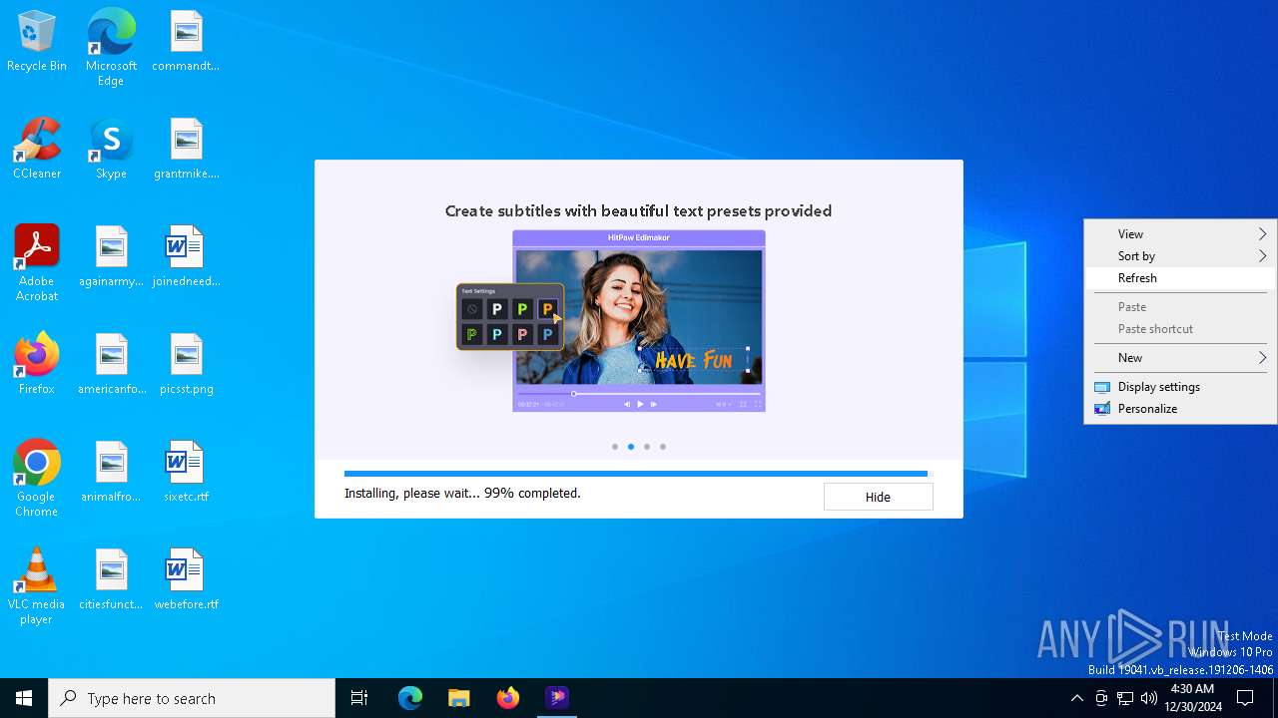This screenshot has width=1278, height=718.
Task: Open Display settings from the context menu
Action: coord(1180,387)
